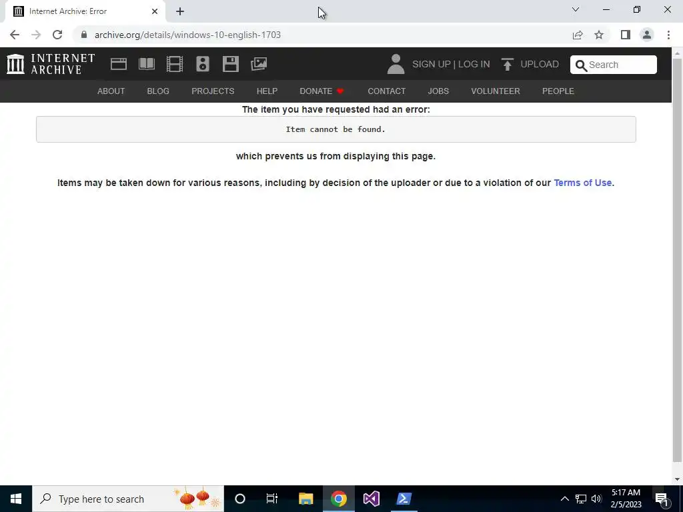Screen dimensions: 683x512
Task: Open the Web (Wayback Machine) icon
Action: pyautogui.click(x=119, y=64)
